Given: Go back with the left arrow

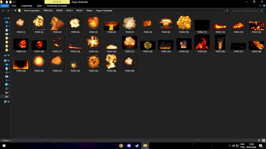Looking at the screenshot, I should coord(3,11).
